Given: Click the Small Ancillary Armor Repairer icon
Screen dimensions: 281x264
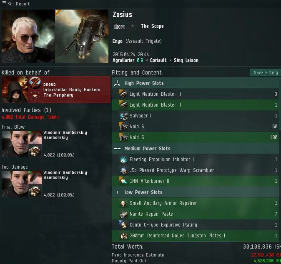Looking at the screenshot, I should click(x=124, y=203).
